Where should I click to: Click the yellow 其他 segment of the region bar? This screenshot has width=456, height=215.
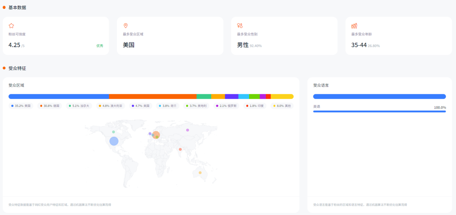tap(282, 97)
